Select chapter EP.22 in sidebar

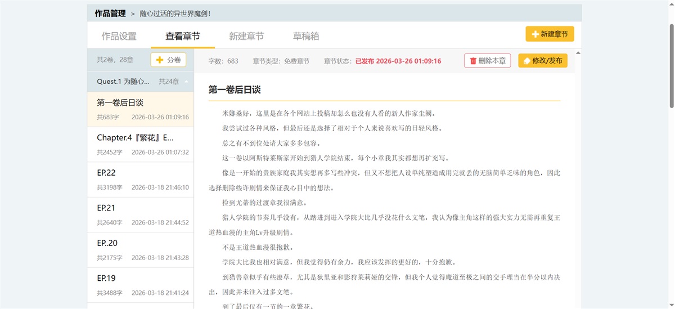click(x=141, y=179)
